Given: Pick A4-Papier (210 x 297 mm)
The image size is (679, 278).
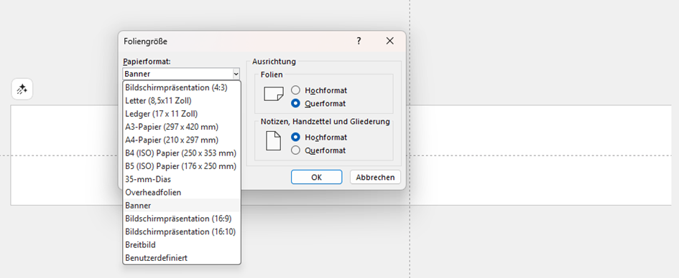Looking at the screenshot, I should pyautogui.click(x=182, y=140).
